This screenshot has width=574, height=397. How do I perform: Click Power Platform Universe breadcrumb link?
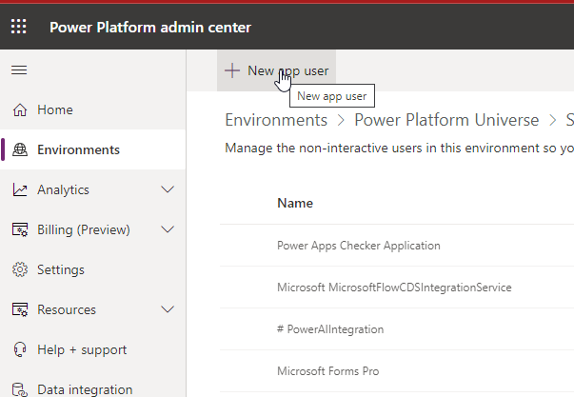446,120
